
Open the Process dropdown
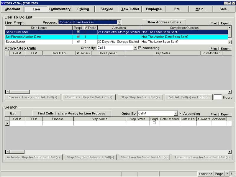click(119, 22)
